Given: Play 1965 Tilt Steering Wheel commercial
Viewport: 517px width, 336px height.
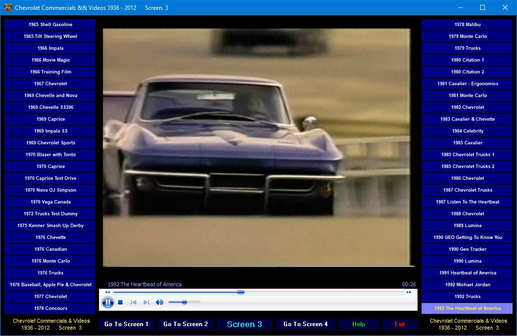Looking at the screenshot, I should pos(51,36).
